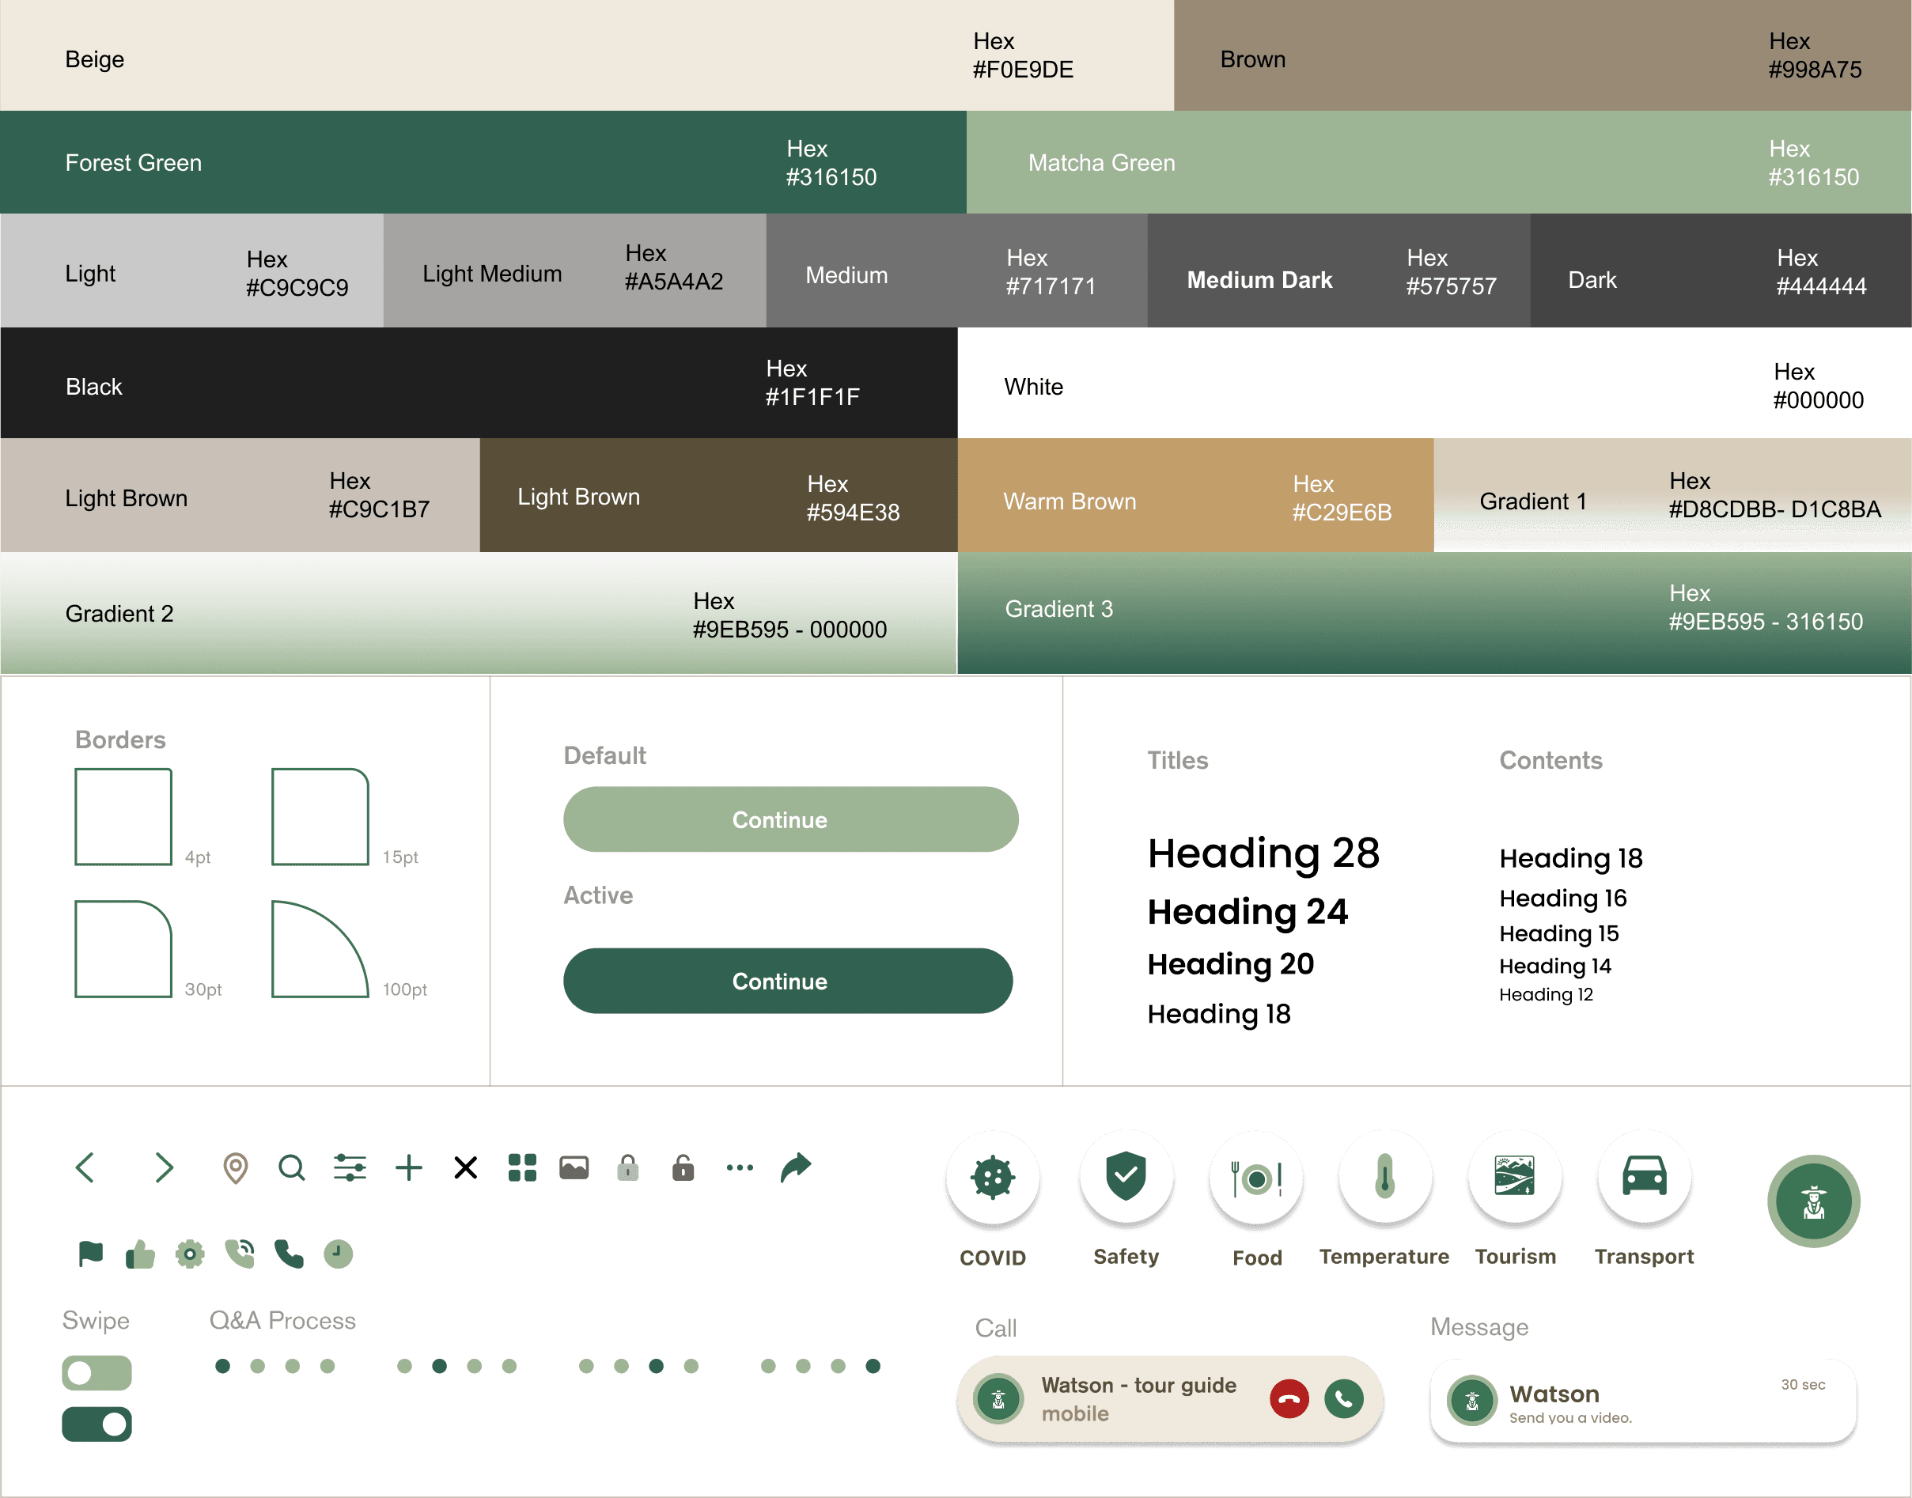Screen dimensions: 1912x1498
Task: Open the COVID category icon
Action: 993,1177
